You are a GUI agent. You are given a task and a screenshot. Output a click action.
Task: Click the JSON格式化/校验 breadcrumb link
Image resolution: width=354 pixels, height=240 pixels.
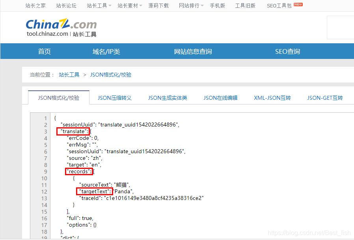[111, 75]
